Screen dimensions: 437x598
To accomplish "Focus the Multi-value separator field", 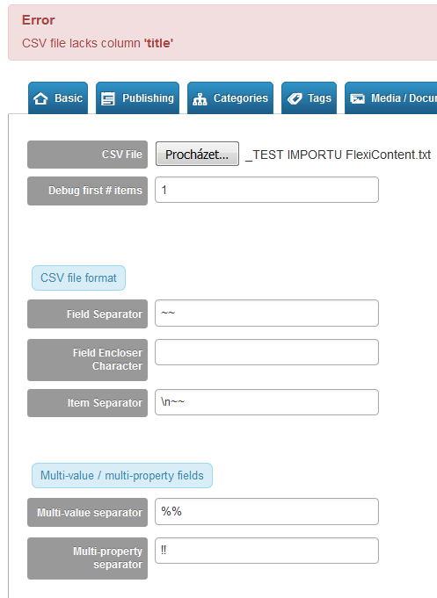I will click(266, 511).
